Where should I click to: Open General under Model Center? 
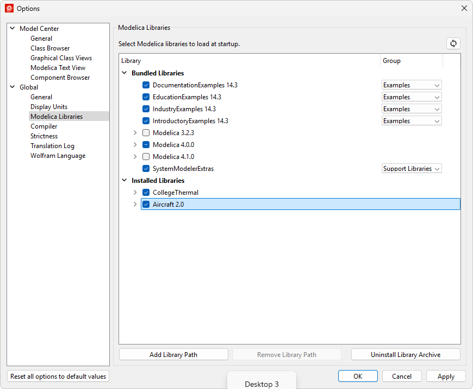(41, 39)
